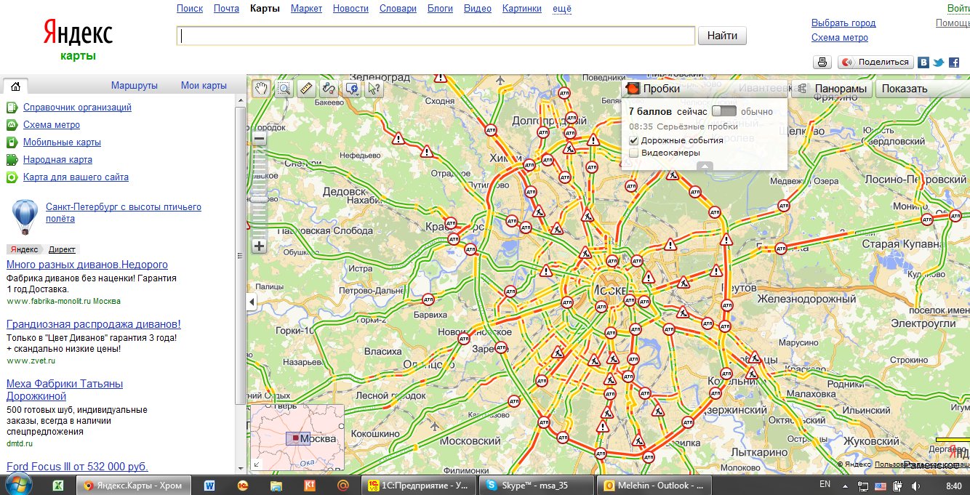Expand the ещё more services menu

(x=562, y=9)
